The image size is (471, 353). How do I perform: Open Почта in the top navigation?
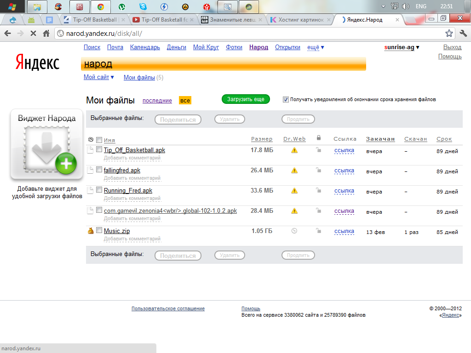tap(115, 47)
